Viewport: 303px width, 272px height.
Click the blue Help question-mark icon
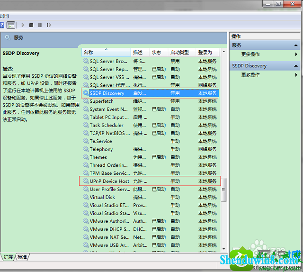pos(2,25)
